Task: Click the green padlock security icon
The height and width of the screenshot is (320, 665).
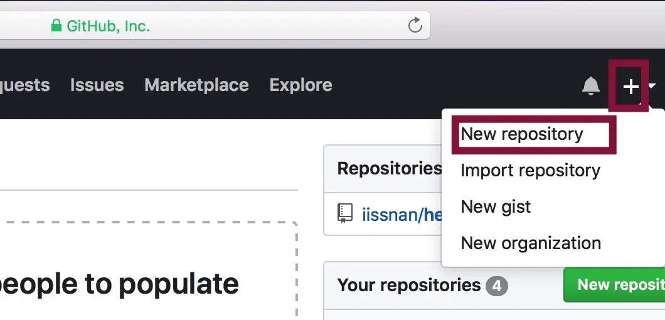Action: [56, 26]
